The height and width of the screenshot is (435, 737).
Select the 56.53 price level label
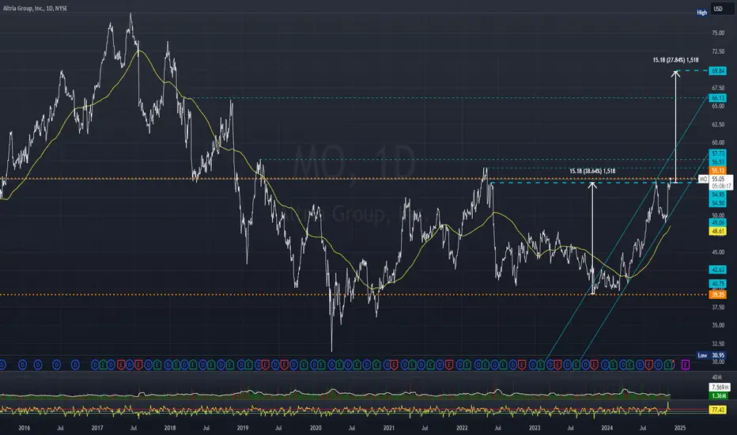tap(718, 162)
